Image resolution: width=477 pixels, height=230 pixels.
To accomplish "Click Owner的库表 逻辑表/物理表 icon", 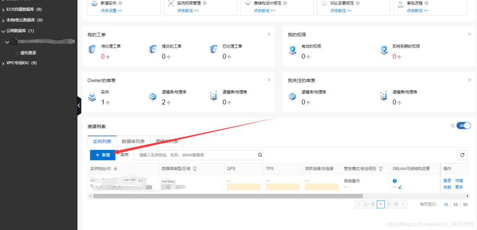I will point(213,96).
